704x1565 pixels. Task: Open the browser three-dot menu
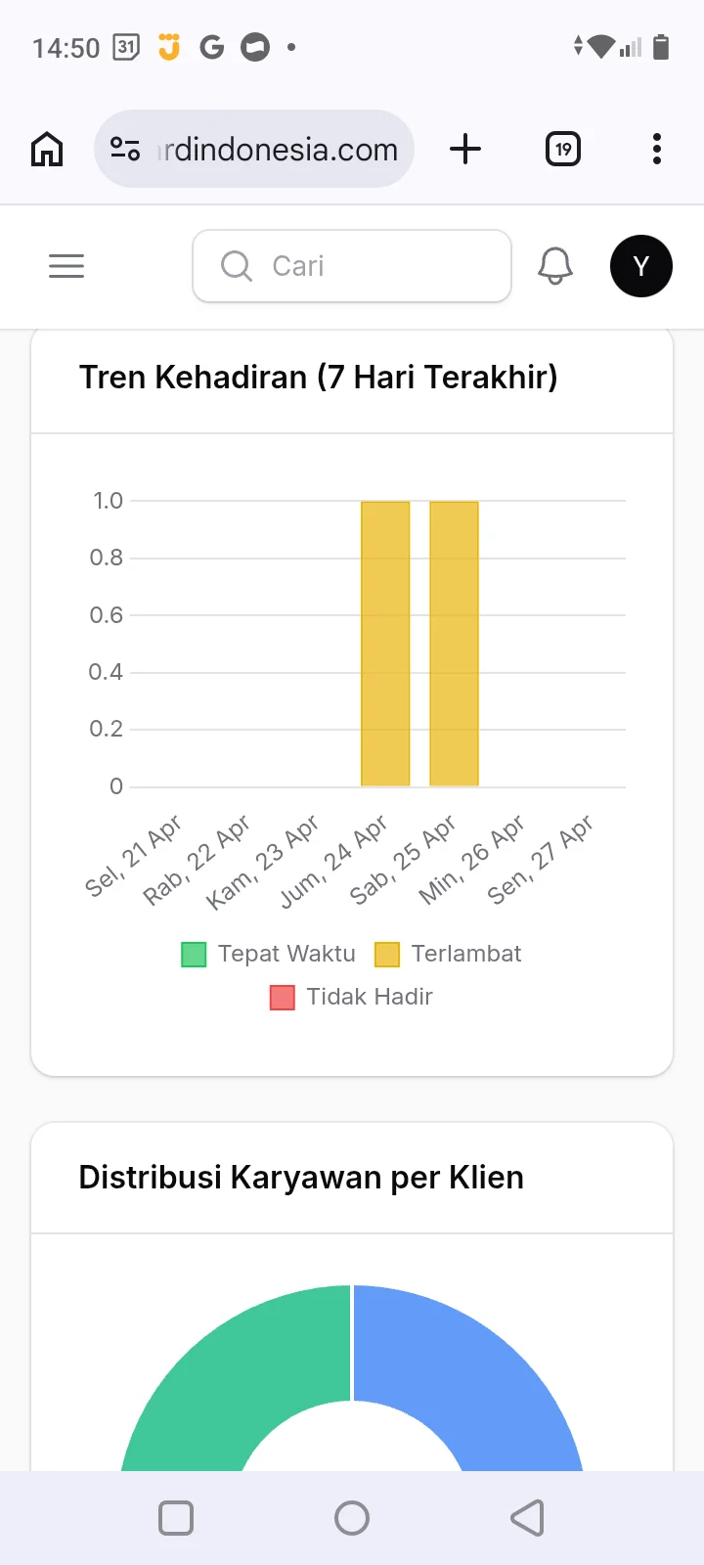point(657,149)
